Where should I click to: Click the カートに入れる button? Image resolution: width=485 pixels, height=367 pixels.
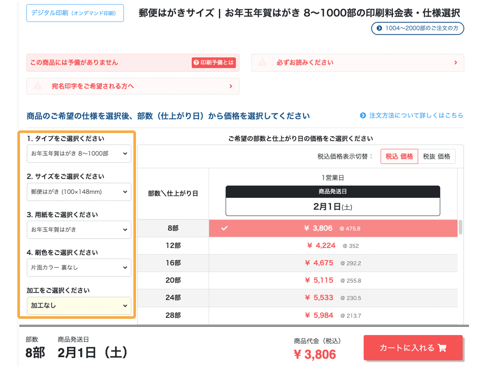[413, 348]
